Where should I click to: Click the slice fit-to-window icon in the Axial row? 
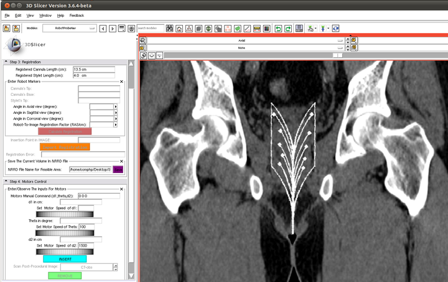pyautogui.click(x=142, y=40)
